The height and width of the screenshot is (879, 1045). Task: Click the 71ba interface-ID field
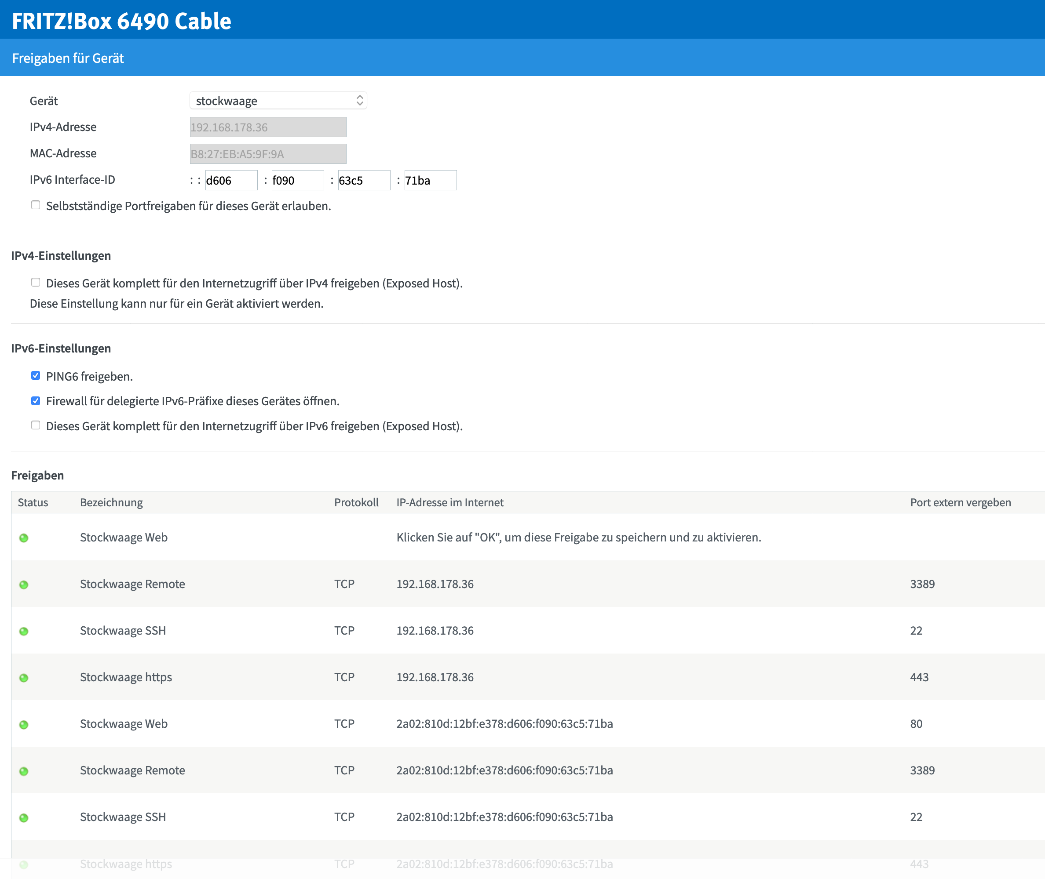click(x=430, y=180)
